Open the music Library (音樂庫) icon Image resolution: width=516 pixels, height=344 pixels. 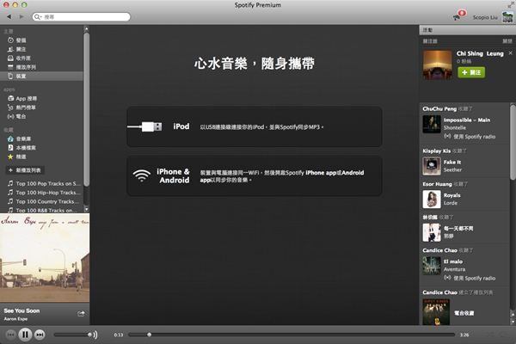[10, 138]
